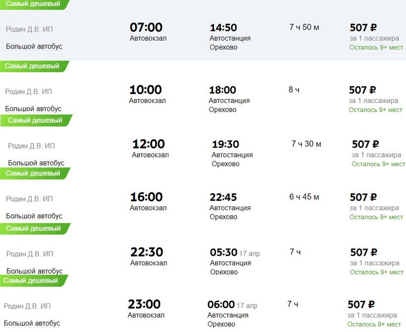Image resolution: width=406 pixels, height=332 pixels.
Task: Pick the 22:30 night departure
Action: click(147, 252)
